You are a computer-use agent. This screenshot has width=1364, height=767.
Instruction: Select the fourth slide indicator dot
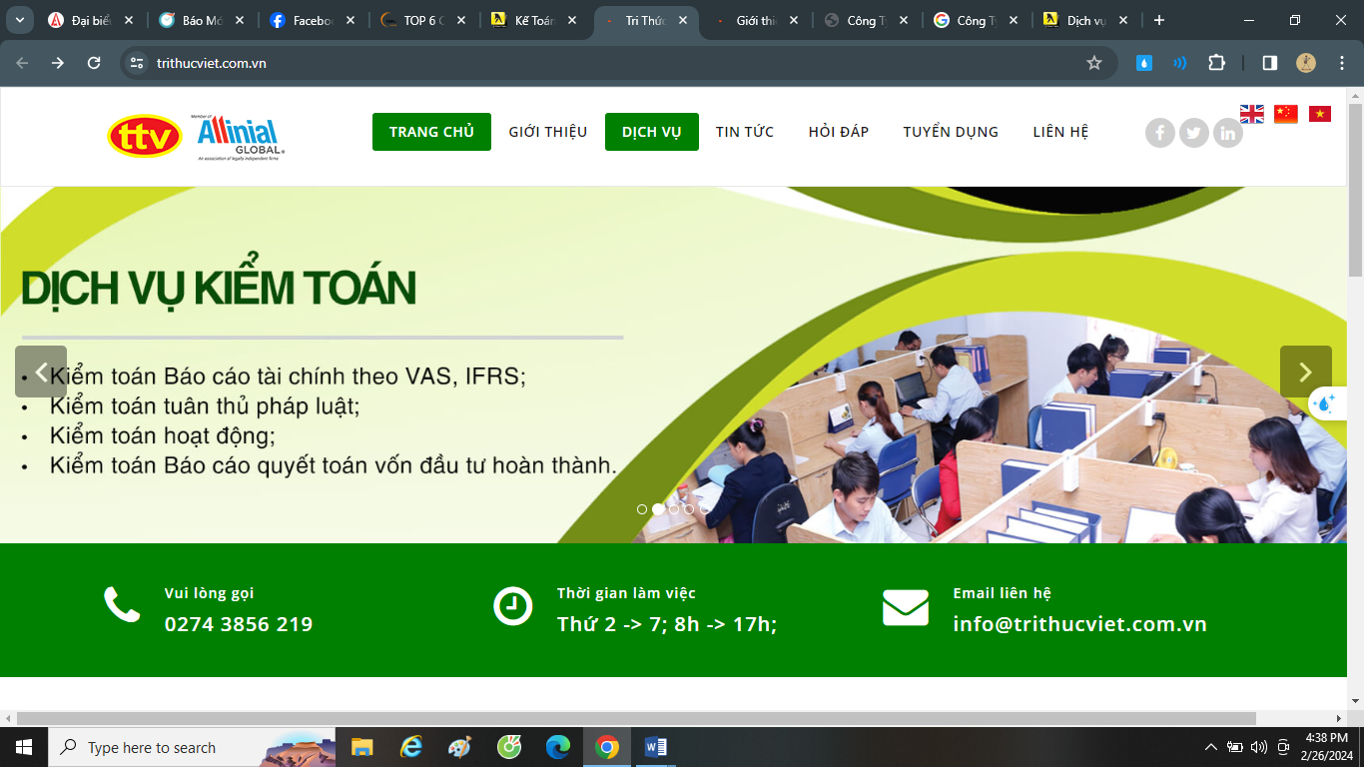(689, 509)
